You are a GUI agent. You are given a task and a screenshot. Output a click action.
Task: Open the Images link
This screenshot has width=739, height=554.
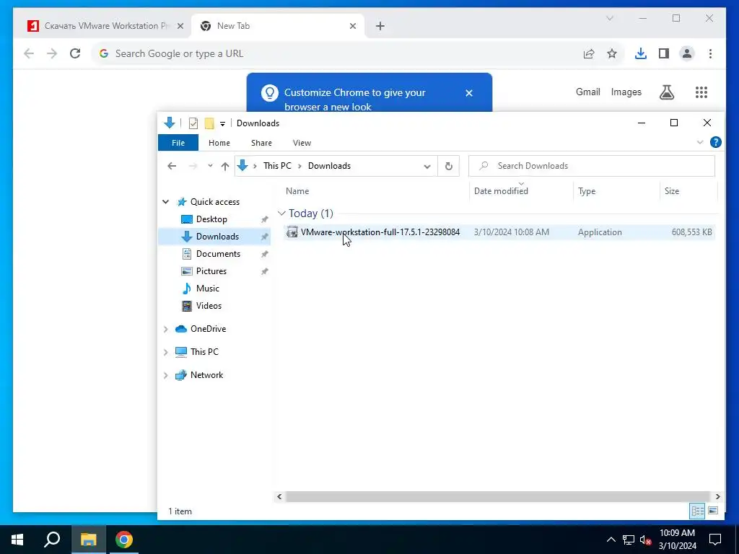tap(626, 92)
